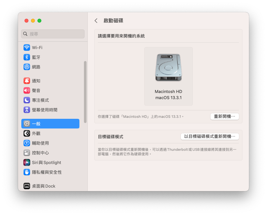Screen dimensions: 267x215
Task: Open 通知 bell icon in sidebar
Action: coord(27,81)
